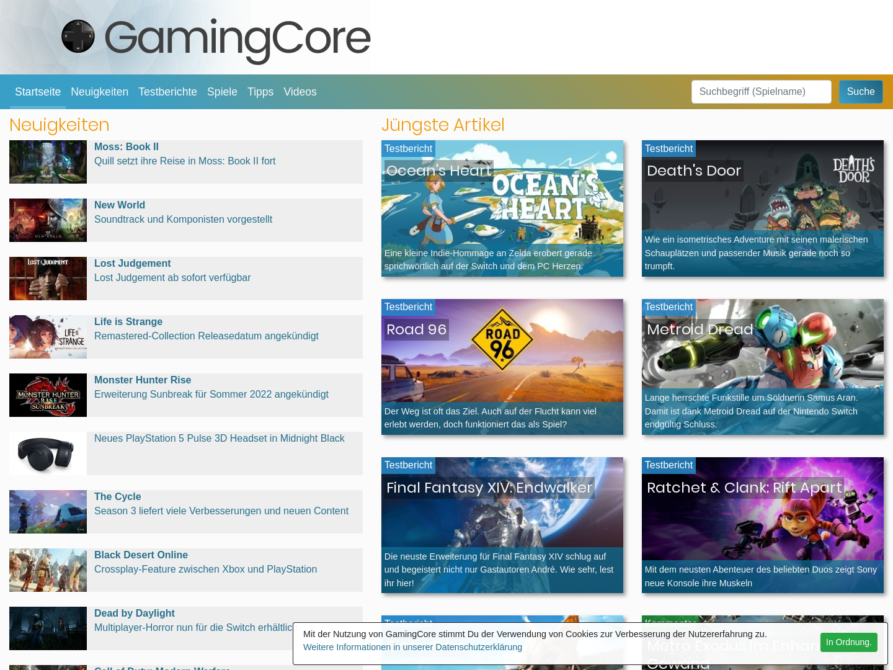Open the Life is Strange title link
Screen dimensions: 893x670
(x=128, y=322)
